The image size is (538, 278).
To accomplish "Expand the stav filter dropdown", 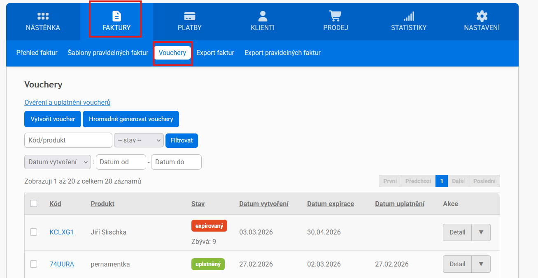I will (139, 140).
